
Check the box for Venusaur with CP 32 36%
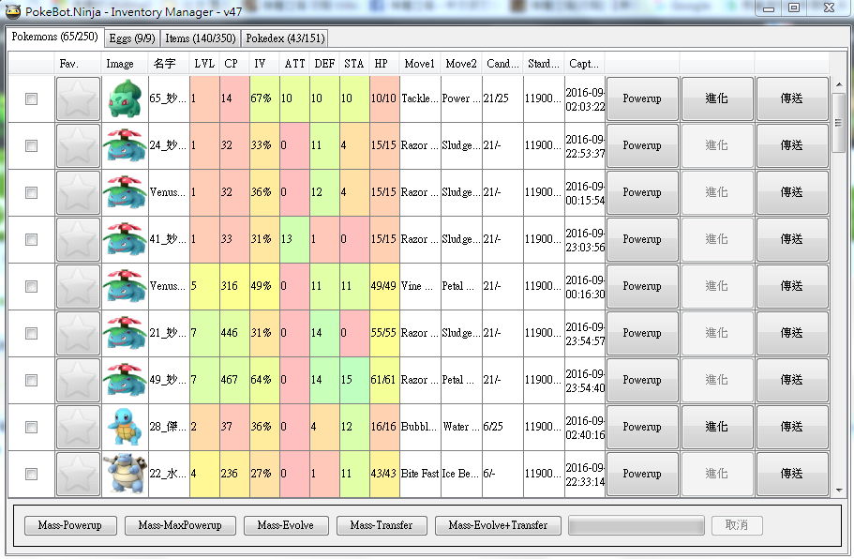click(32, 192)
